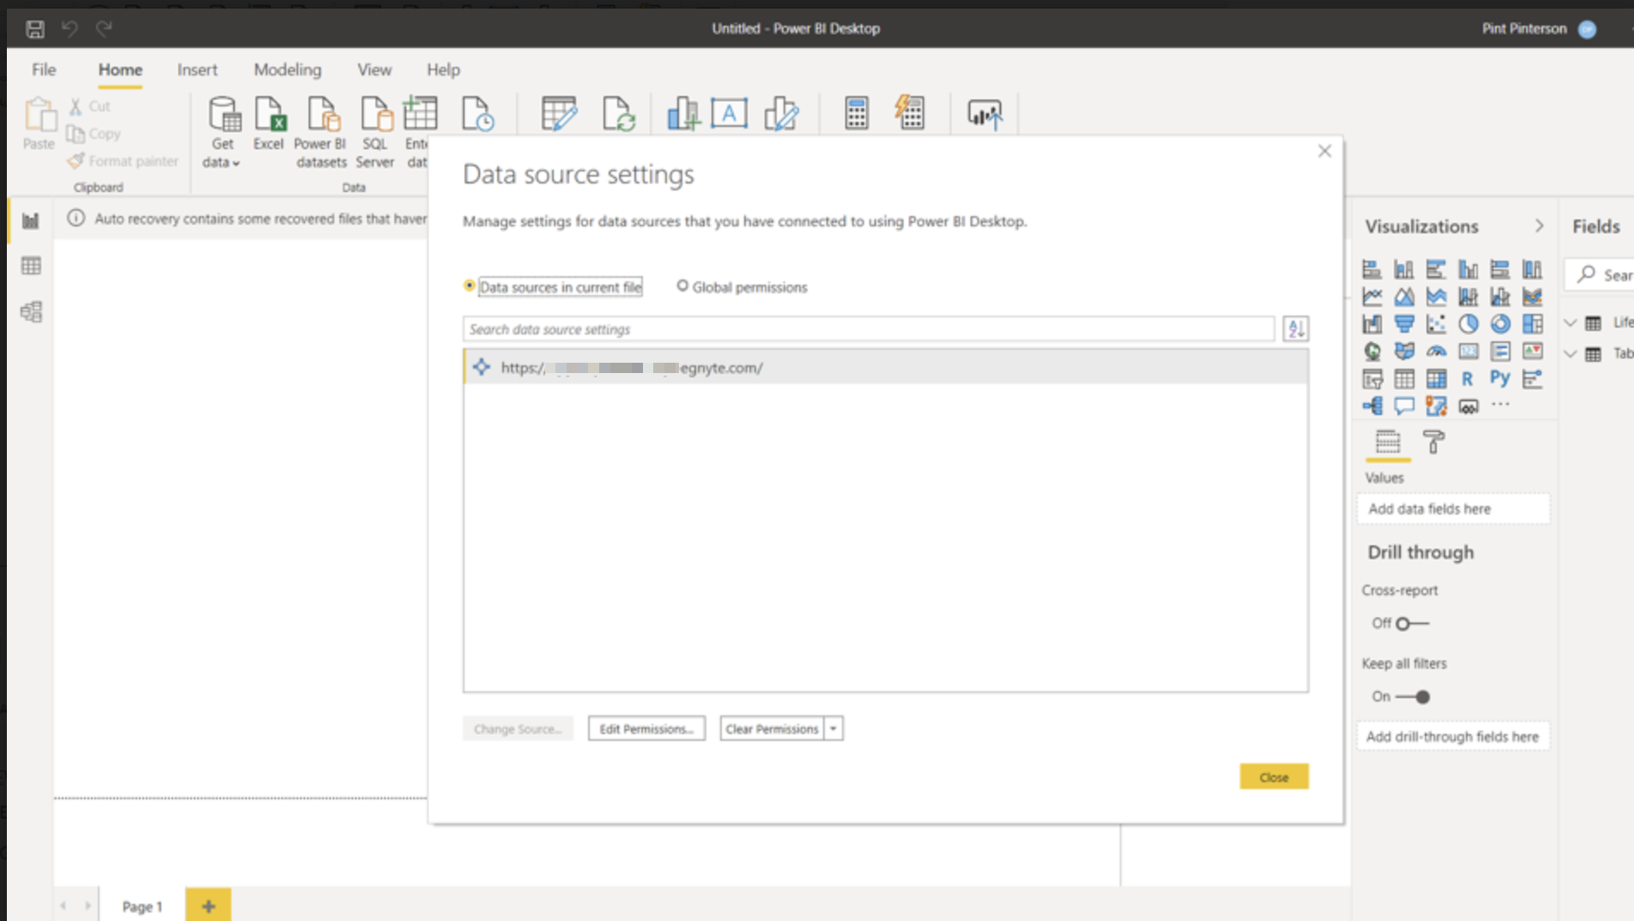Screen dimensions: 1634x921
Task: Click the Search data source settings field
Action: coord(868,329)
